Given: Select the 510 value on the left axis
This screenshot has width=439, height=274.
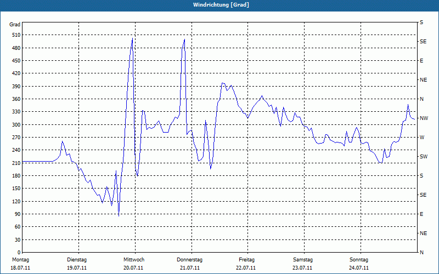Looking at the screenshot, I should [16, 35].
